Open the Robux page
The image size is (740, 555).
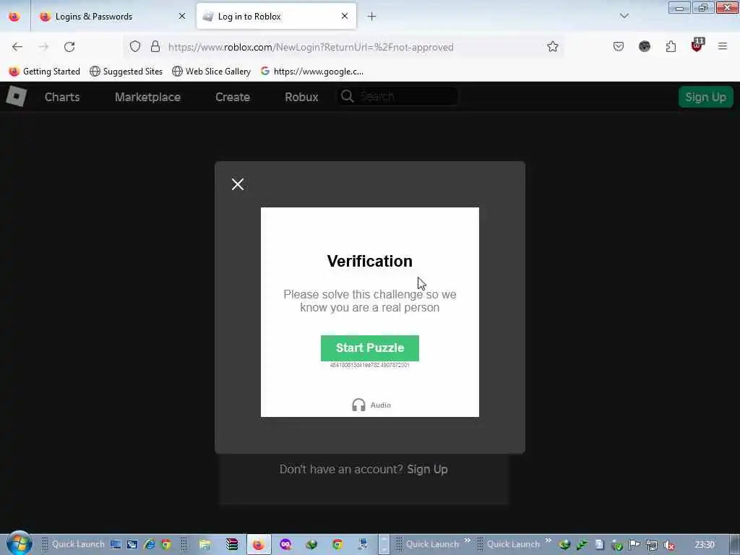coord(301,97)
